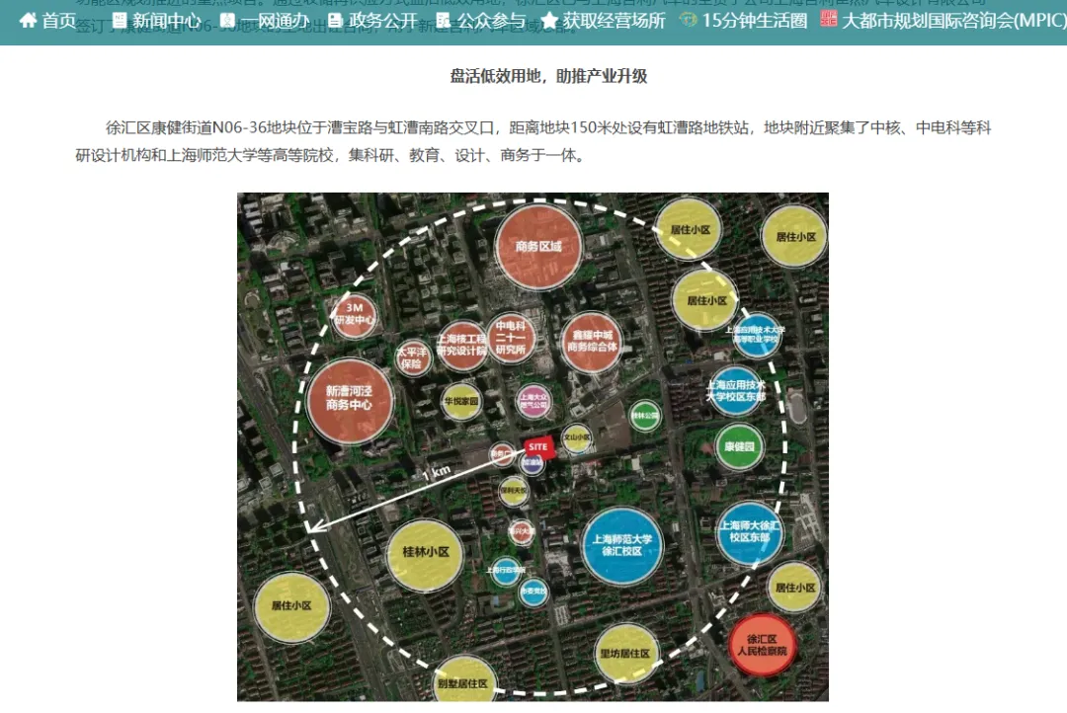Screen dimensions: 1067x713
Task: Click the document icon beside 一网通办
Action: click(227, 21)
